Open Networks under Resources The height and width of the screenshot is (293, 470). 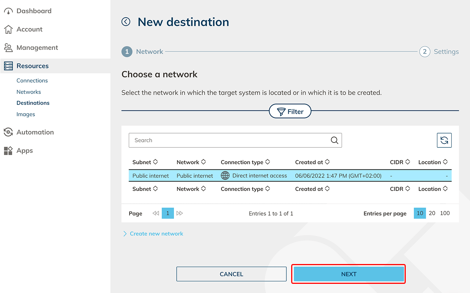29,92
